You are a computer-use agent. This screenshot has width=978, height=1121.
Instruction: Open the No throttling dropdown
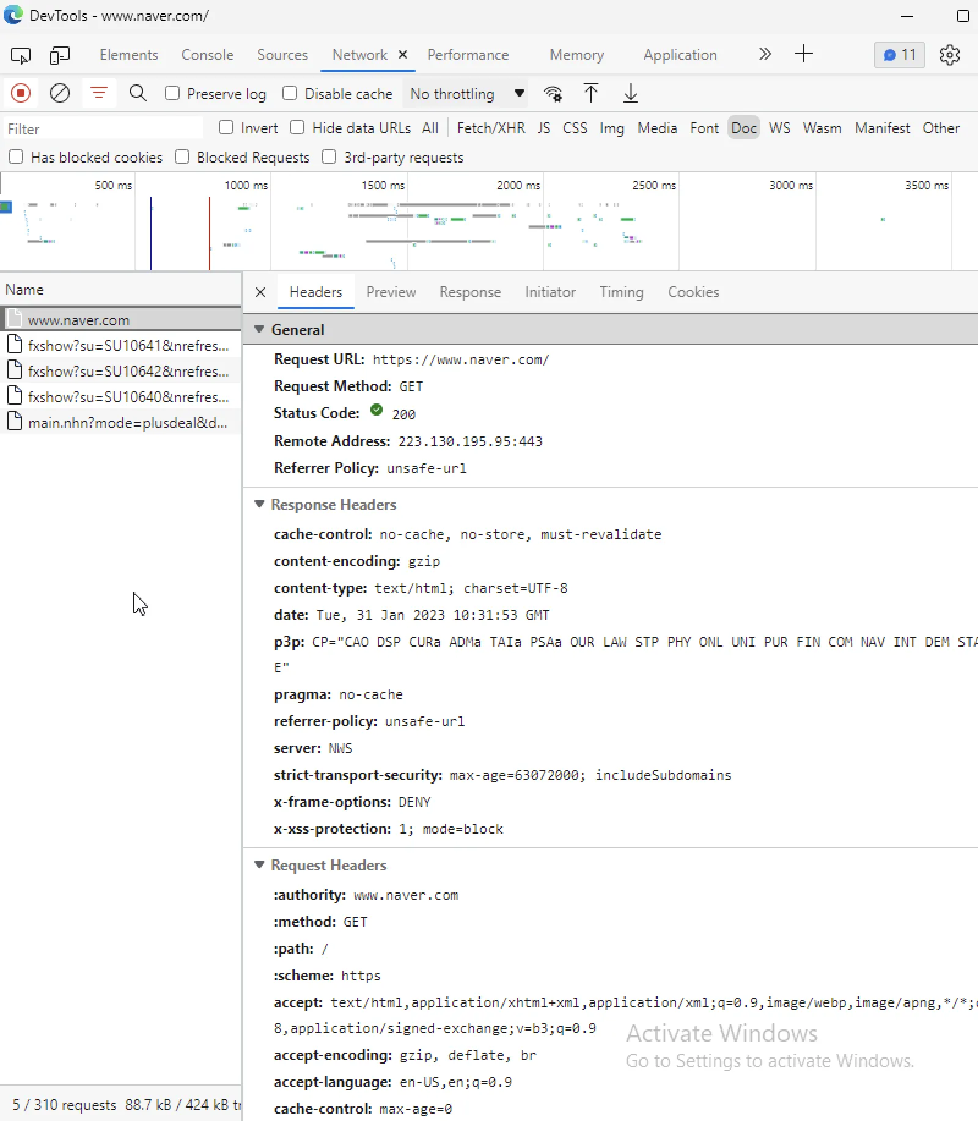466,94
